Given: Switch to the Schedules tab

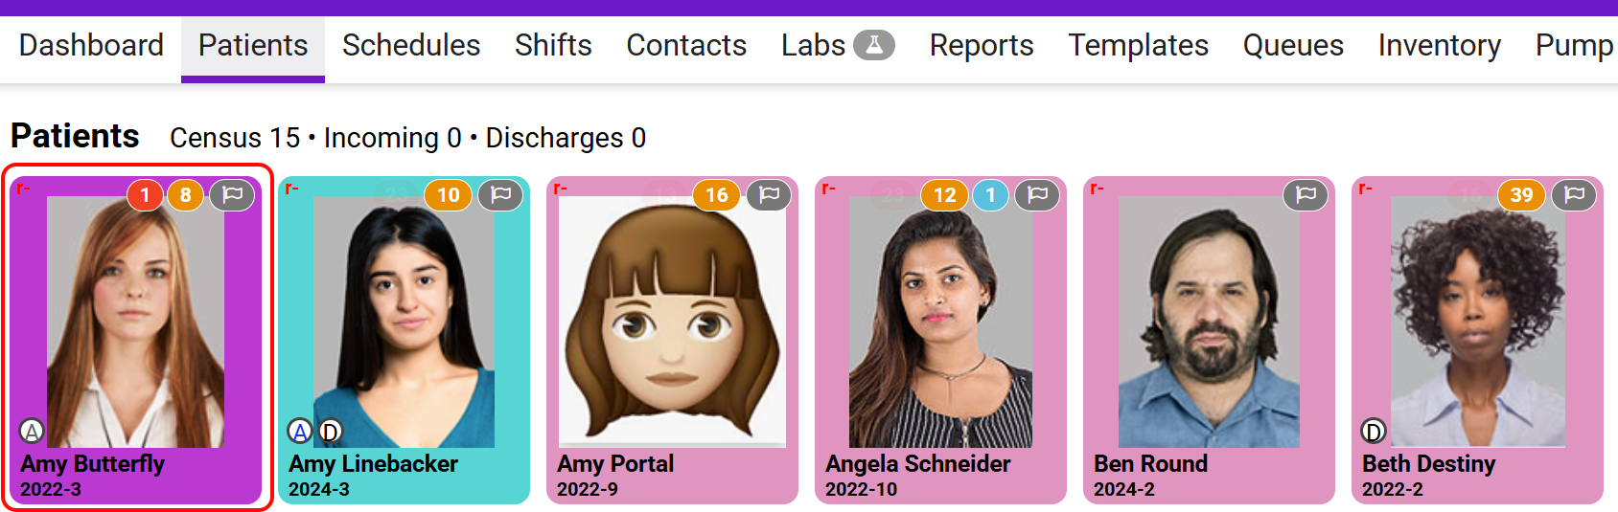Looking at the screenshot, I should pyautogui.click(x=411, y=45).
